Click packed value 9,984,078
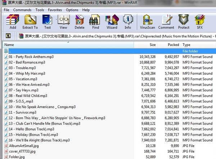 click(x=172, y=62)
